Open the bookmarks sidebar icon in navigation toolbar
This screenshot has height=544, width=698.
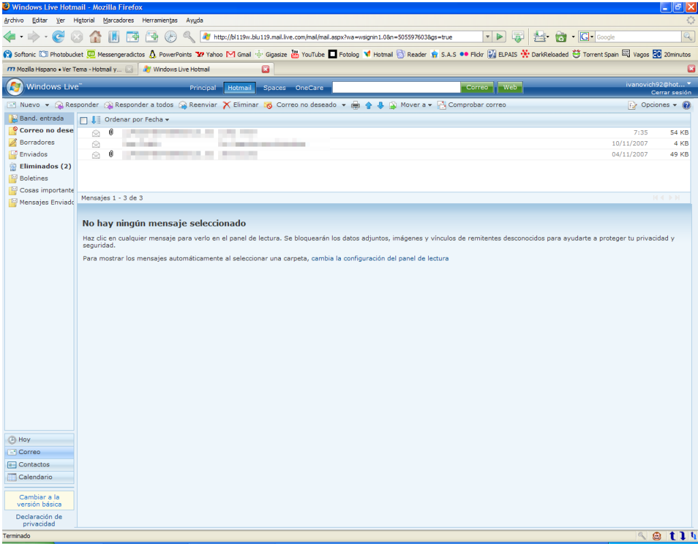coord(114,37)
